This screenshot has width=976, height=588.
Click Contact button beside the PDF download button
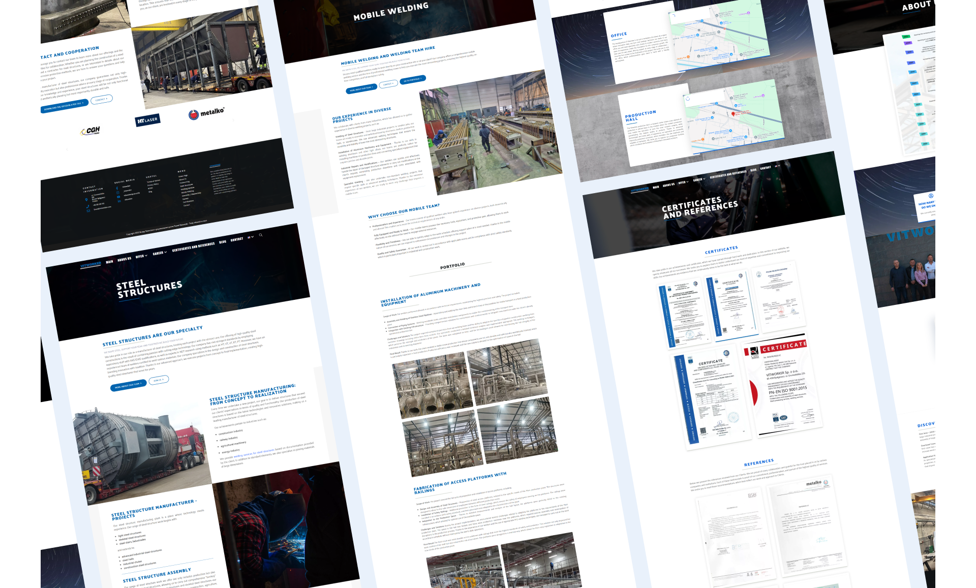(102, 99)
